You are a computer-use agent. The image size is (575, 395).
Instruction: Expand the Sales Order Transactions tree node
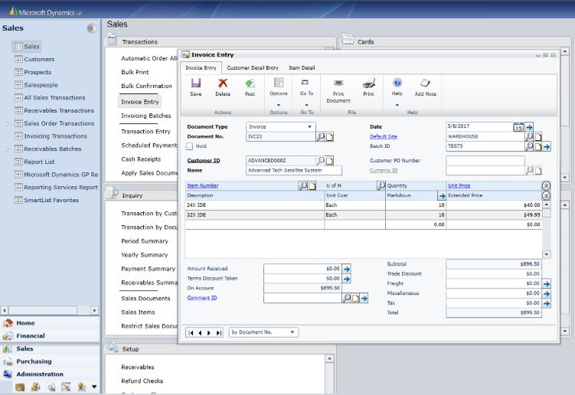(x=7, y=123)
